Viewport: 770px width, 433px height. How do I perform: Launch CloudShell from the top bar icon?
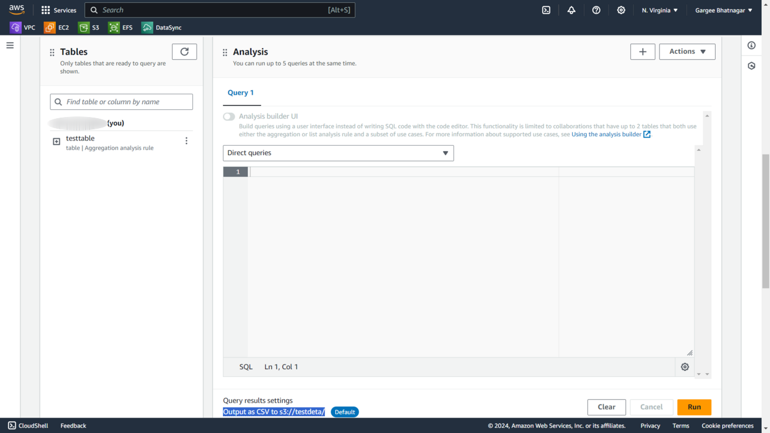tap(546, 10)
